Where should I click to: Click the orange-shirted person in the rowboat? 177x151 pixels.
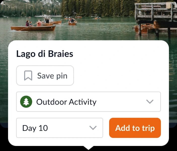[x=39, y=23]
